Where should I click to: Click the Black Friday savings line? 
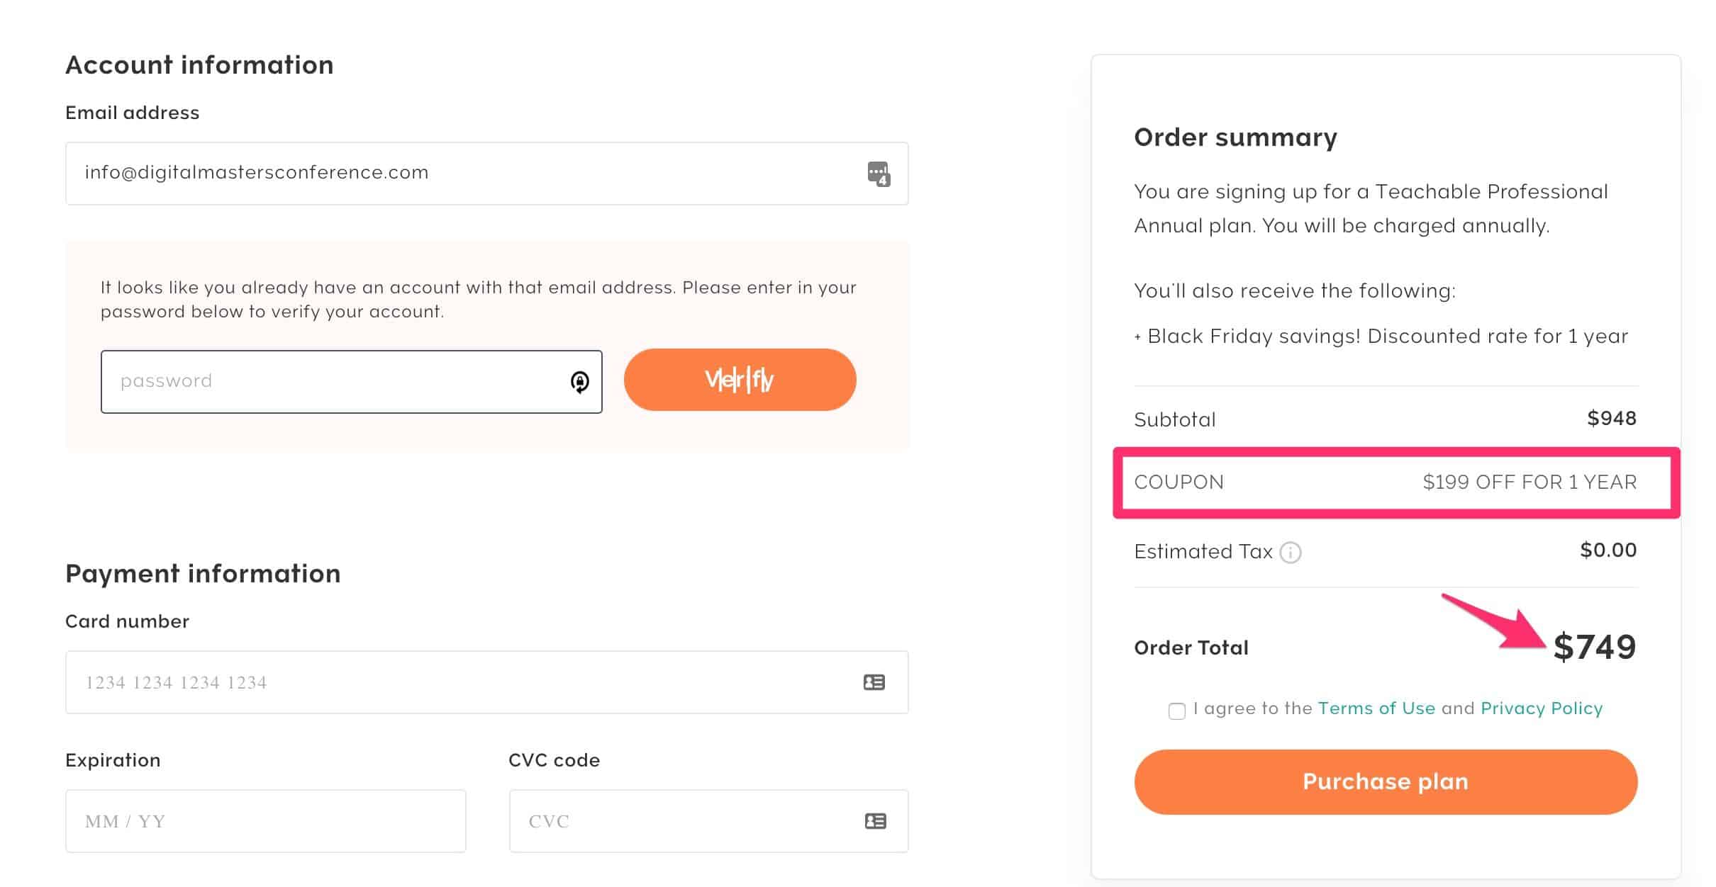pyautogui.click(x=1386, y=337)
